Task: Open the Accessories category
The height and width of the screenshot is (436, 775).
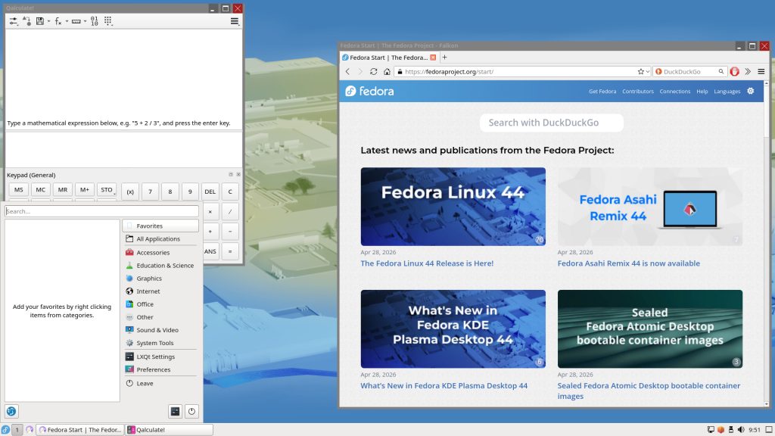Action: pyautogui.click(x=160, y=253)
